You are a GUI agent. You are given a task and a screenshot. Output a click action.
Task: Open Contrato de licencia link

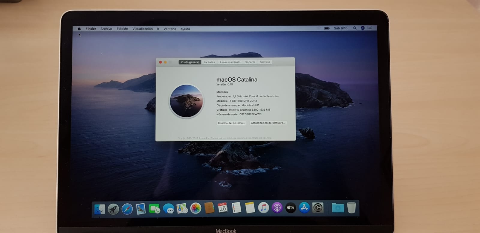click(260, 138)
